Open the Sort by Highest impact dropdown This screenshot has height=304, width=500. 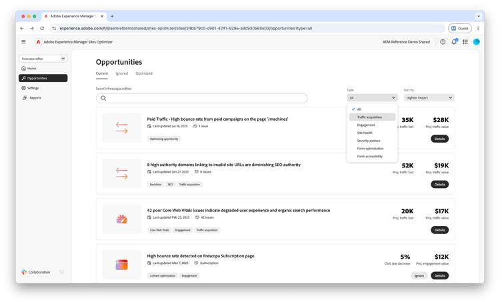tap(429, 98)
